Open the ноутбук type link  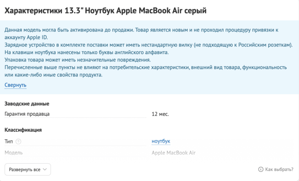(x=161, y=141)
